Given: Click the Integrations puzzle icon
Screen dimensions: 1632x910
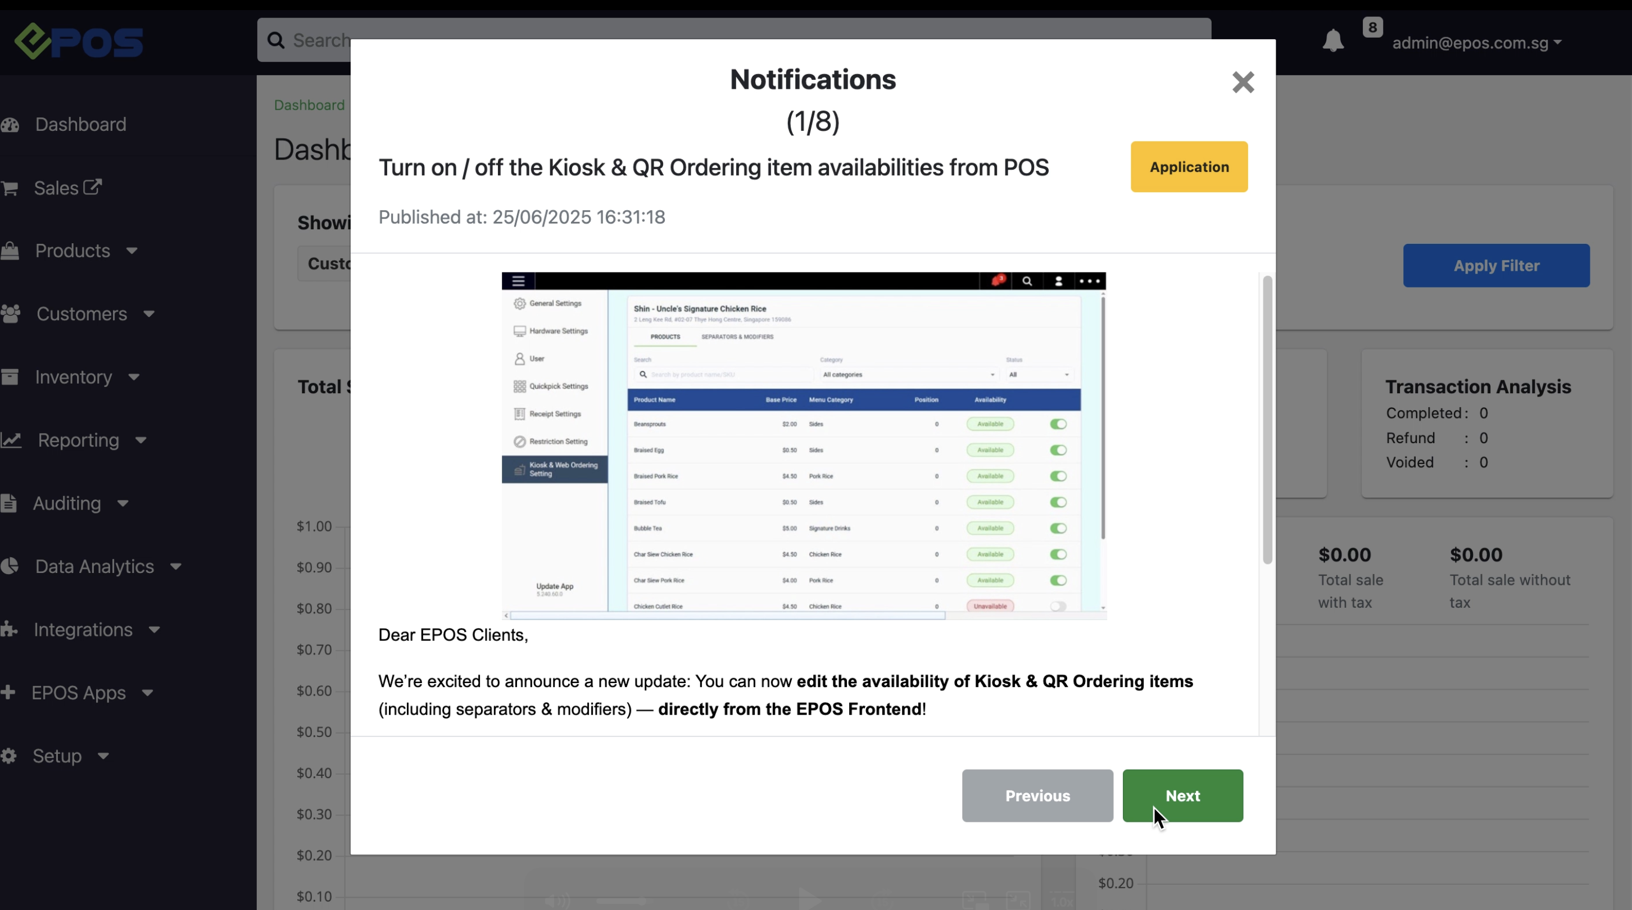Looking at the screenshot, I should click(x=9, y=629).
